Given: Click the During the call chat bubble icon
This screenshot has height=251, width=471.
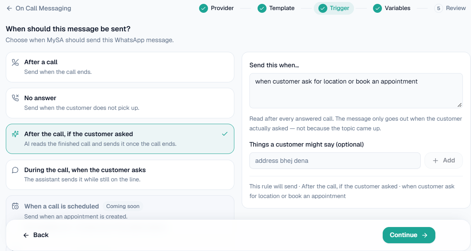Looking at the screenshot, I should (15, 170).
